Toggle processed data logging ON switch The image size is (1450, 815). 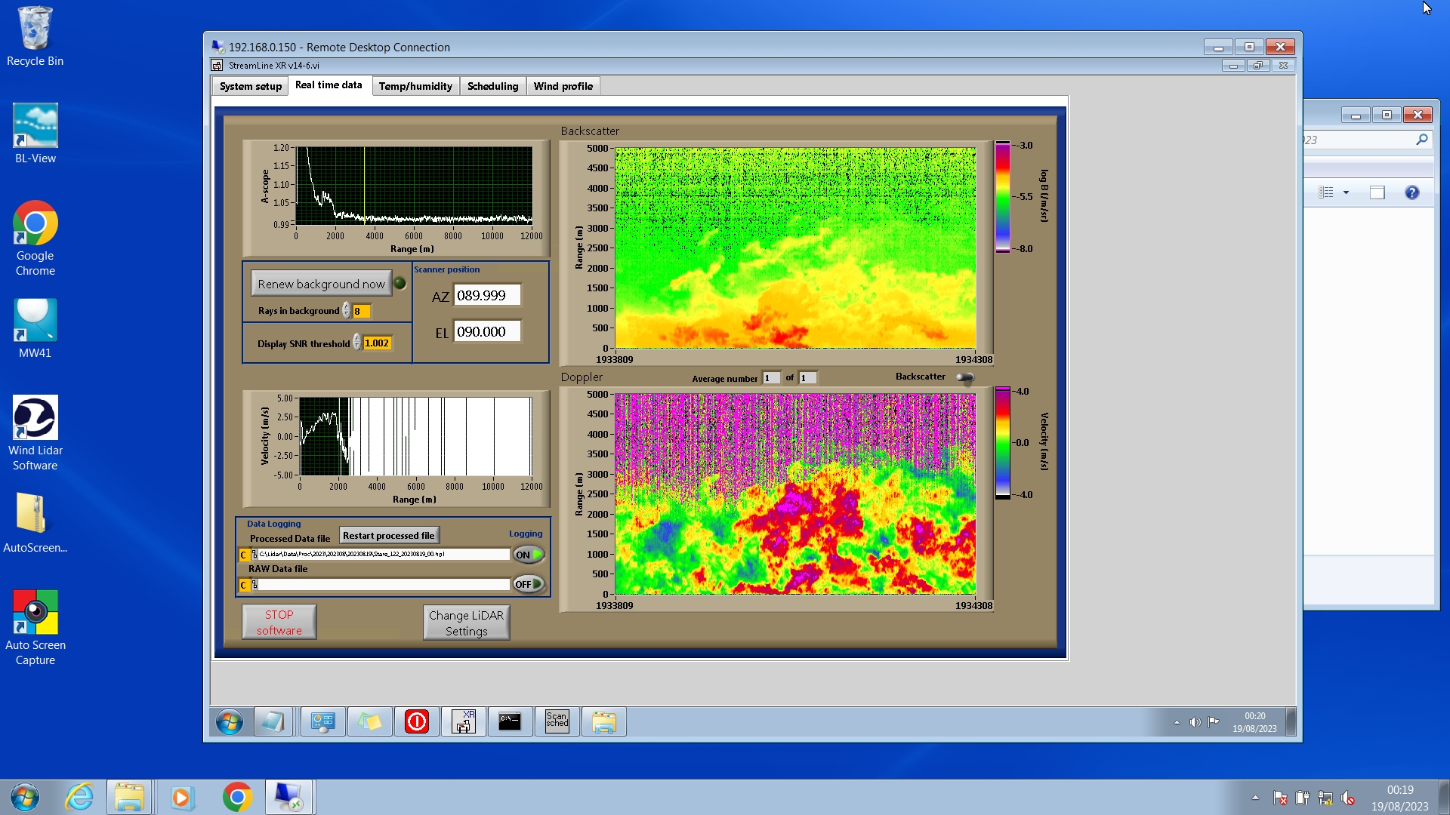pyautogui.click(x=529, y=555)
